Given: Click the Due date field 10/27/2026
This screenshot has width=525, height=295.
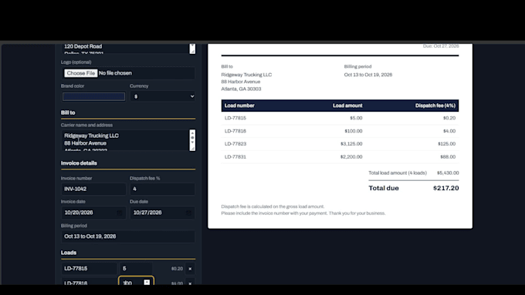Looking at the screenshot, I should [x=162, y=213].
